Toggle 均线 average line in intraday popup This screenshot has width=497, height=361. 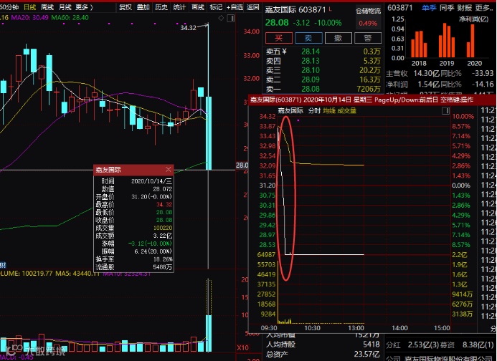(x=329, y=110)
